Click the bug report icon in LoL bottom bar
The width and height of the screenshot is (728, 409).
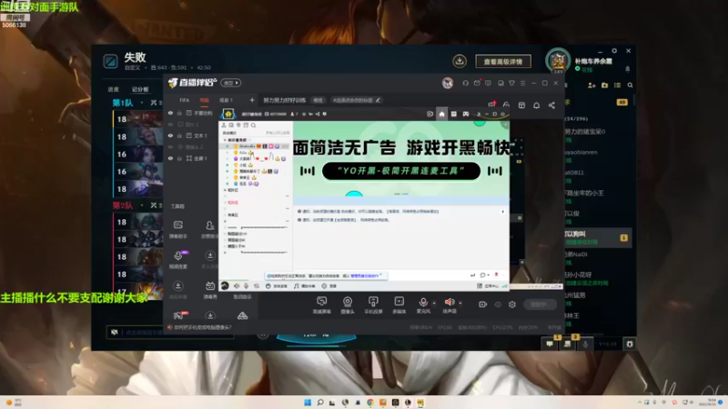[630, 344]
